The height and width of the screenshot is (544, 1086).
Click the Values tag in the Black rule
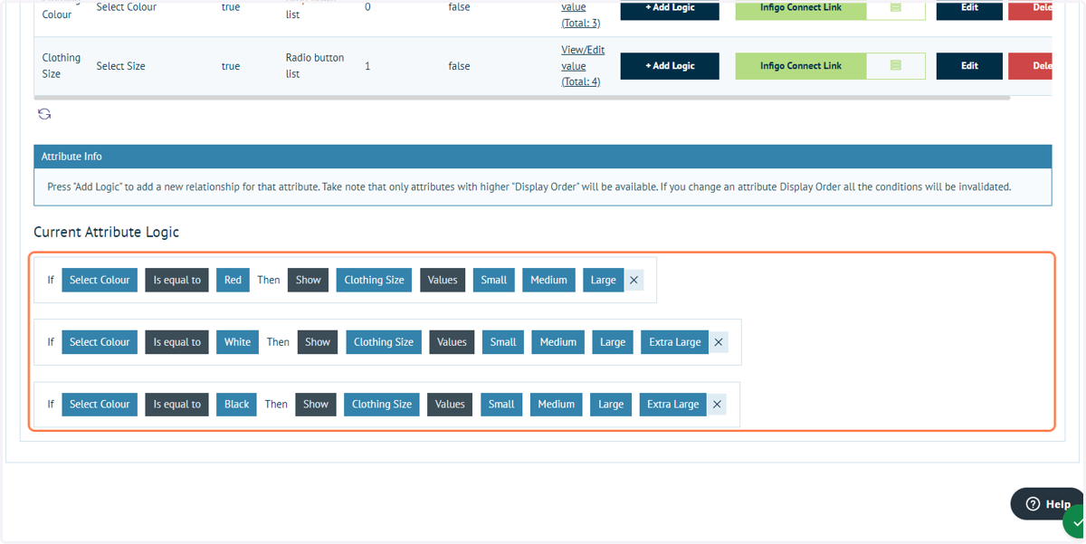pyautogui.click(x=450, y=405)
